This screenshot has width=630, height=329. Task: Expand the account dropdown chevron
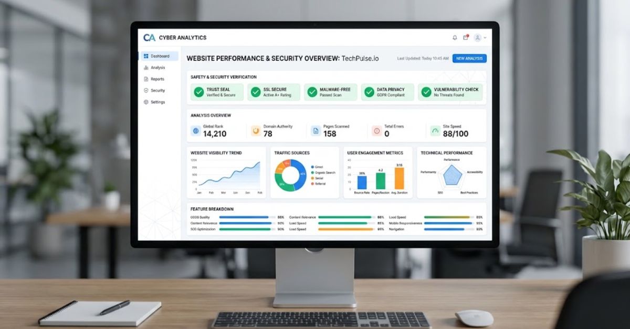pyautogui.click(x=485, y=38)
